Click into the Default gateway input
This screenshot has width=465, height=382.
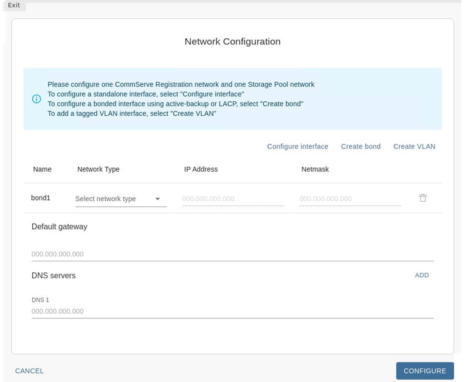point(232,254)
